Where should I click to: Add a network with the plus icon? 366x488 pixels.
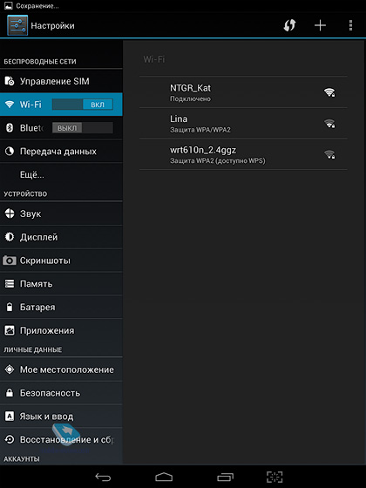coord(320,25)
